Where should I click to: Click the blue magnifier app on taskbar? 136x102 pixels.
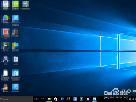pyautogui.click(x=75, y=99)
